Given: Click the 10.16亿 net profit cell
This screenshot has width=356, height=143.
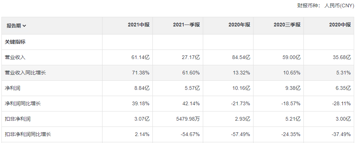Looking at the screenshot, I should [241, 88].
